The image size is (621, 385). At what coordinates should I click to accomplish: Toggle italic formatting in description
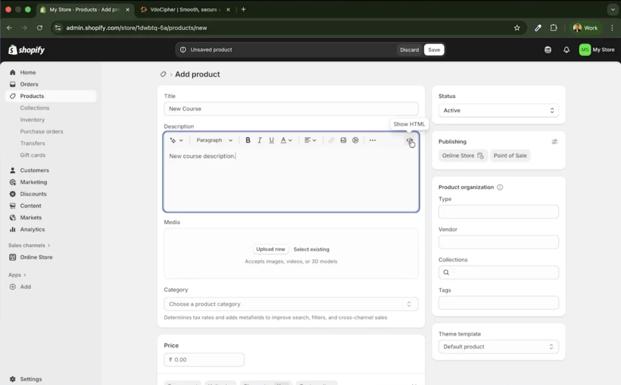click(260, 140)
